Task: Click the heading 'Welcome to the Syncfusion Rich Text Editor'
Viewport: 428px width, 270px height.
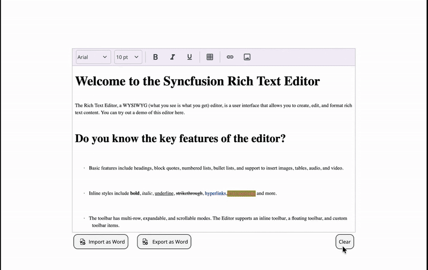Action: (197, 81)
